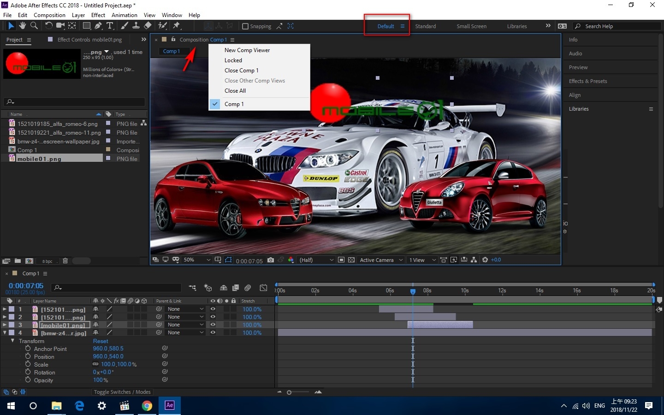Expand layer 1 properties

[x=5, y=309]
